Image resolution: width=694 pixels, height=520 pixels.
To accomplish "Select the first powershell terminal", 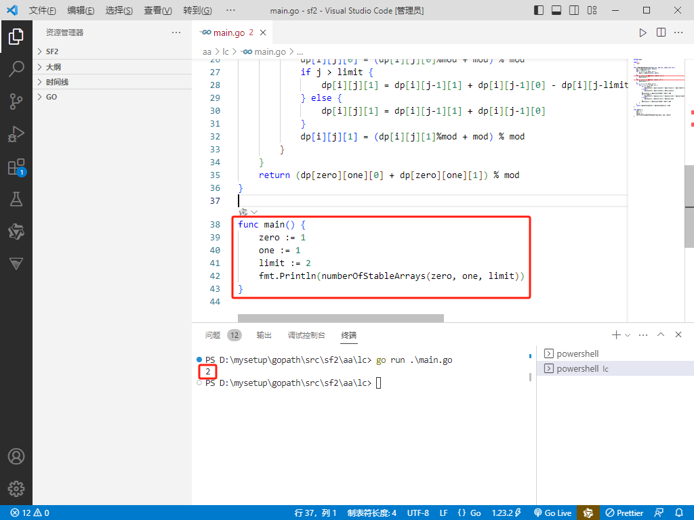I will (615, 353).
